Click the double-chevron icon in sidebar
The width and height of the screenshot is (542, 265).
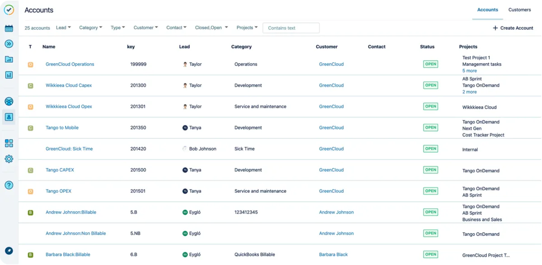tap(9, 44)
